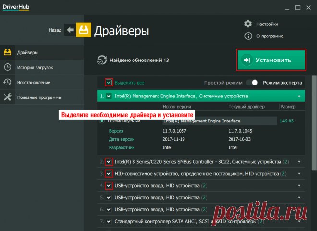The image size is (317, 231).
Task: Click current version number 11.7.0.1045
Action: [240, 131]
